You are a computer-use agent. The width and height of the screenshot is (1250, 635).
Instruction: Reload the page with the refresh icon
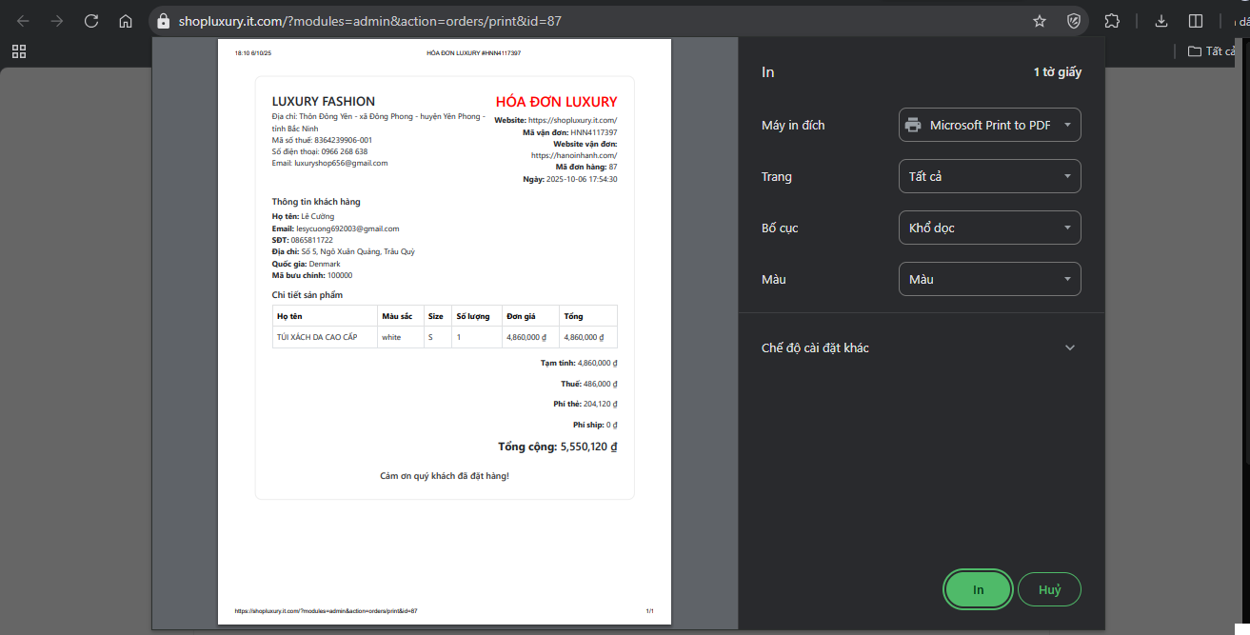click(91, 21)
